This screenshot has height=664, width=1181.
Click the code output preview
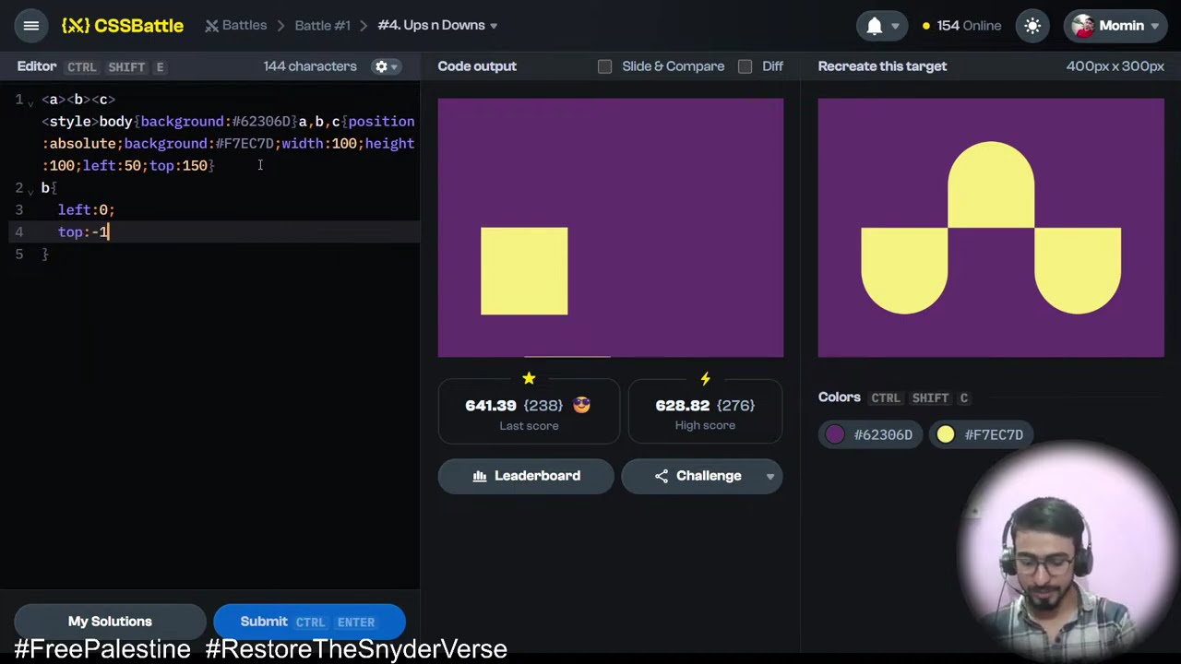pyautogui.click(x=611, y=228)
